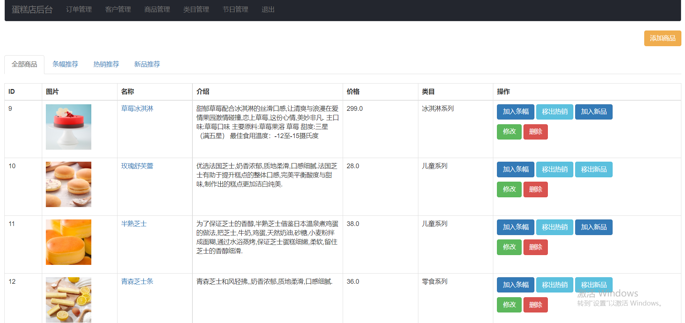685x323 pixels.
Task: Click the 草莓冰淇淋 cake thumbnail
Action: click(x=68, y=127)
